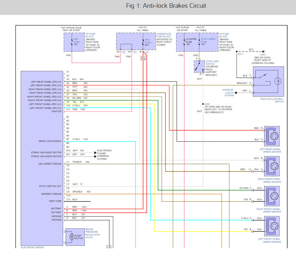Viewport: 296px width, 255px height.
Task: Click the ABS Fuse 1 60A symbol
Action: 143,42
